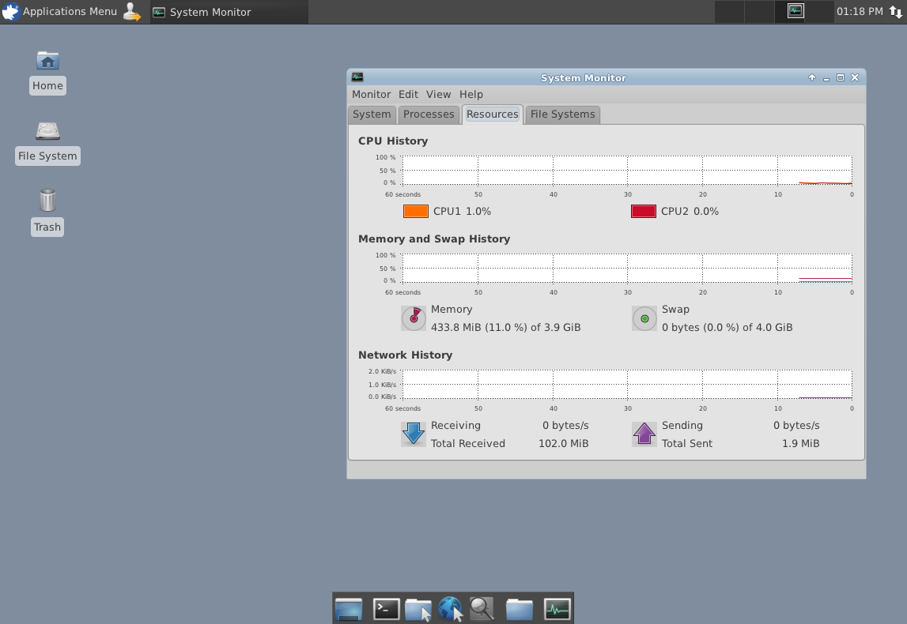907x624 pixels.
Task: Click the Show Desktop dock icon
Action: pos(348,609)
